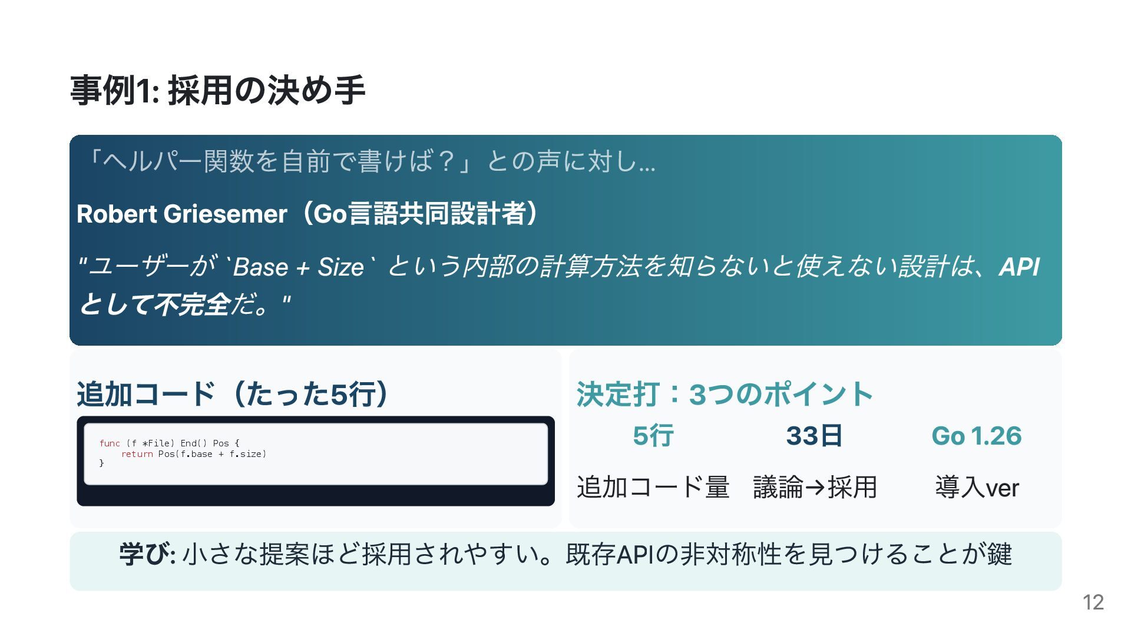This screenshot has height=636, width=1131.
Task: Click the return Pos(f.base + f.size) line
Action: [194, 454]
